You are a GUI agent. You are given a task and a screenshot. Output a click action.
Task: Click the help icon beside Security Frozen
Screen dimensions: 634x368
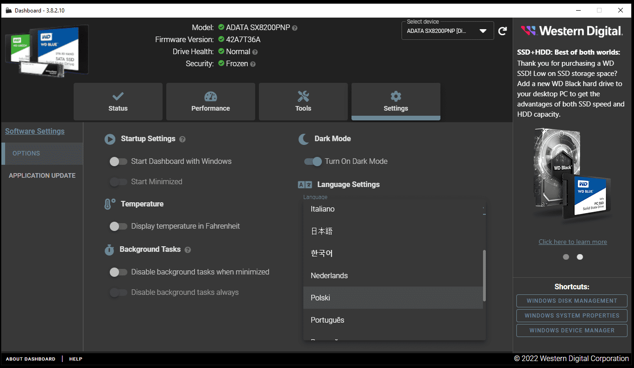(253, 64)
